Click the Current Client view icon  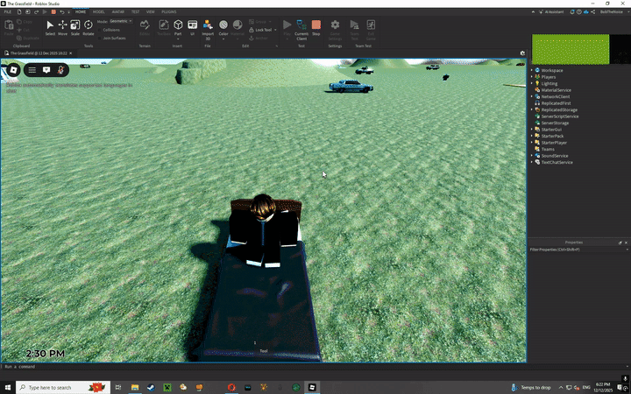tap(301, 27)
